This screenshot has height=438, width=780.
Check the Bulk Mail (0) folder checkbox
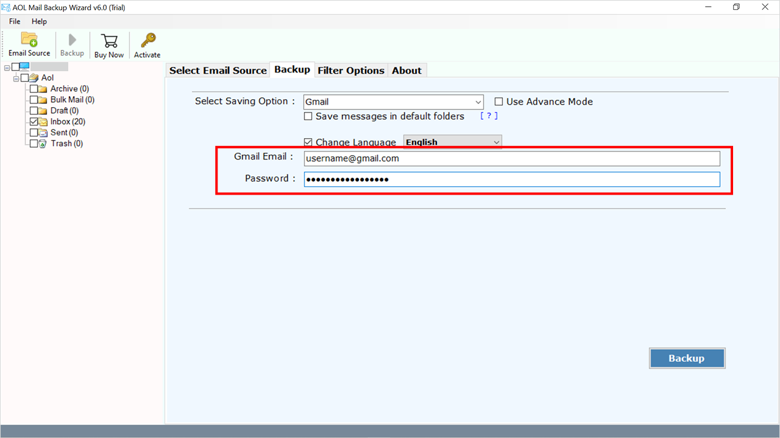click(x=34, y=100)
